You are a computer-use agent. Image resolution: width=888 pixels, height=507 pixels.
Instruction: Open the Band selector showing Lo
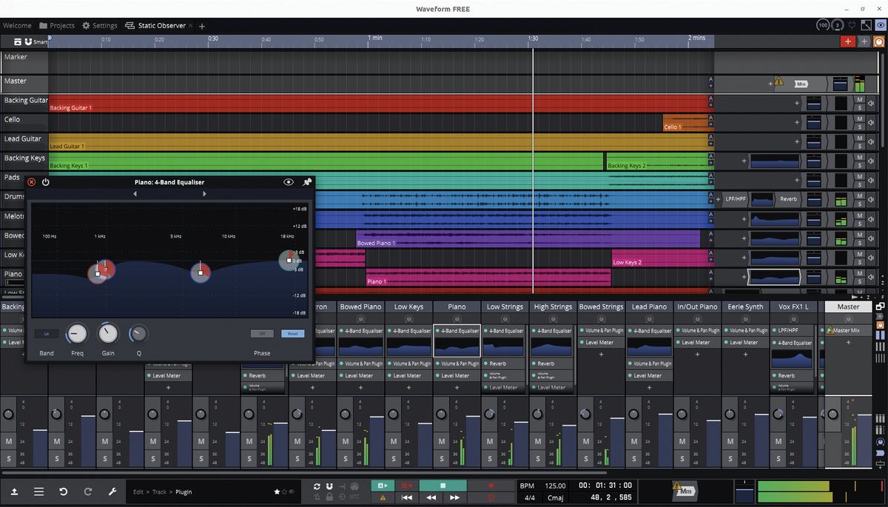(x=46, y=333)
